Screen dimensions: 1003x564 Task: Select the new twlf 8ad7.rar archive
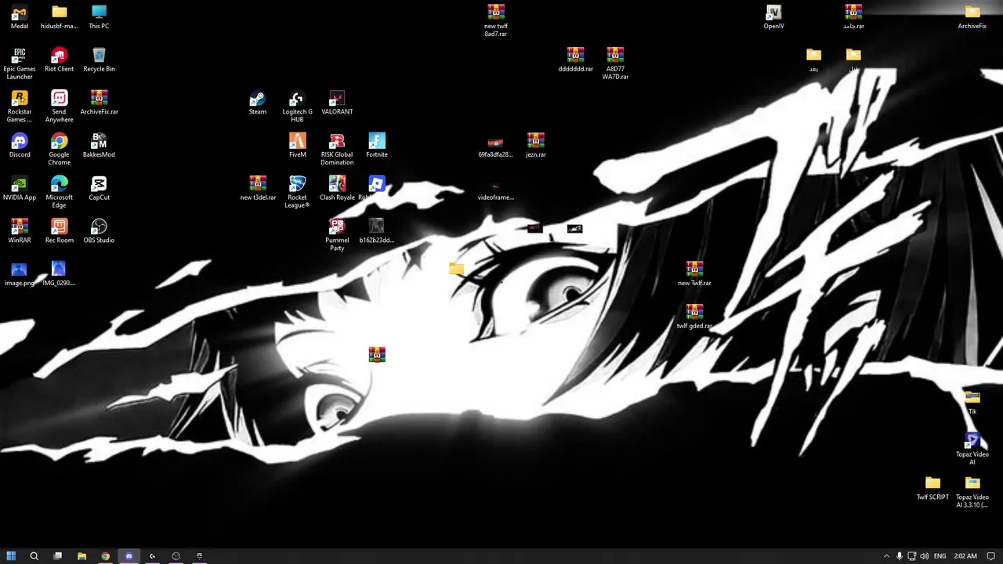[496, 21]
